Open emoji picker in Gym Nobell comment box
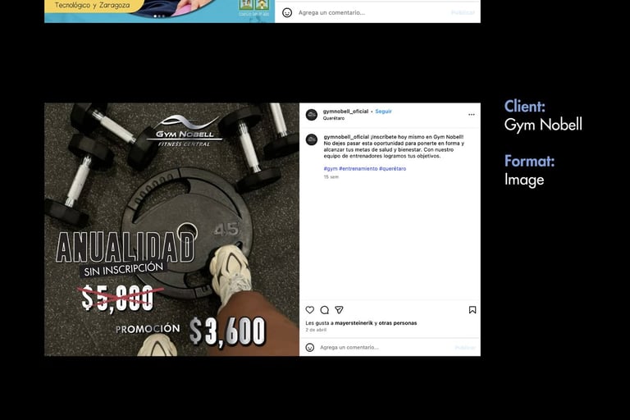This screenshot has height=420, width=630. pyautogui.click(x=310, y=347)
